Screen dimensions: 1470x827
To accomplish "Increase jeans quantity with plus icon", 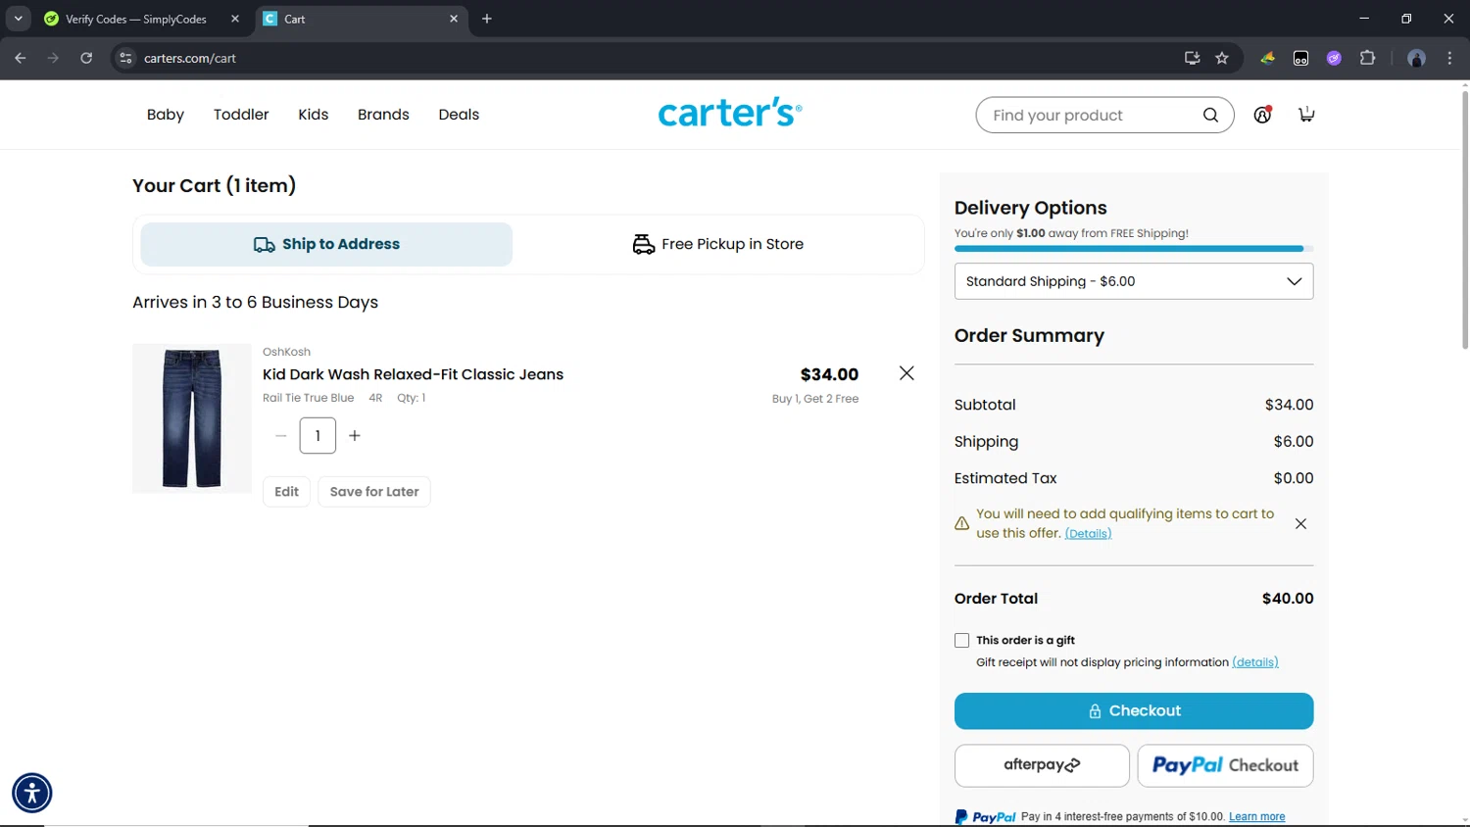I will click(x=355, y=436).
